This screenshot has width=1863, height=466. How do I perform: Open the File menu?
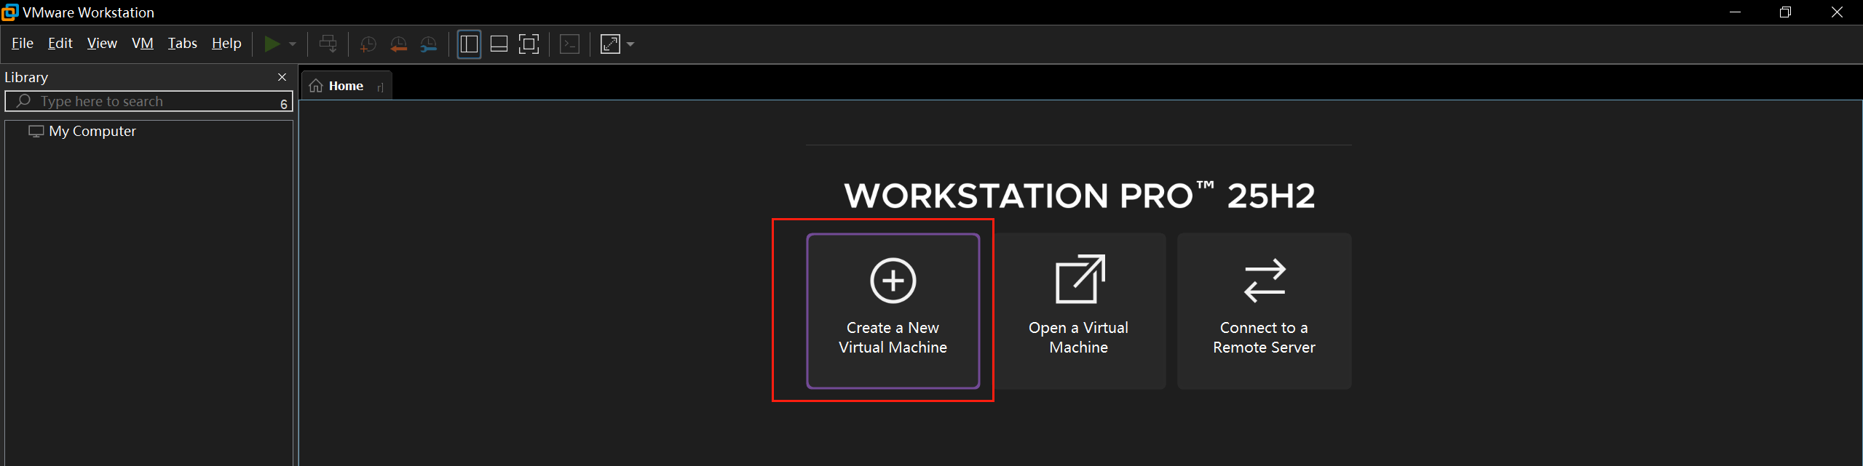23,44
